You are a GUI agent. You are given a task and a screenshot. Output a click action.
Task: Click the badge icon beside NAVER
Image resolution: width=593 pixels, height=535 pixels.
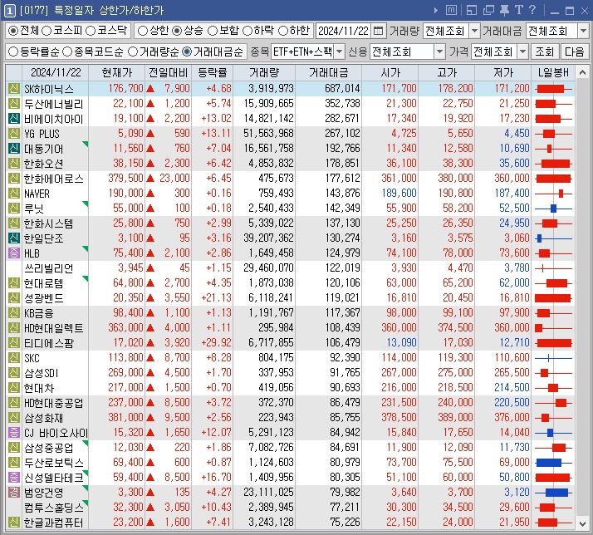click(14, 194)
